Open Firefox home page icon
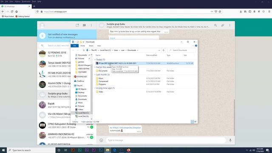This screenshot has width=272, height=153. [17, 11]
